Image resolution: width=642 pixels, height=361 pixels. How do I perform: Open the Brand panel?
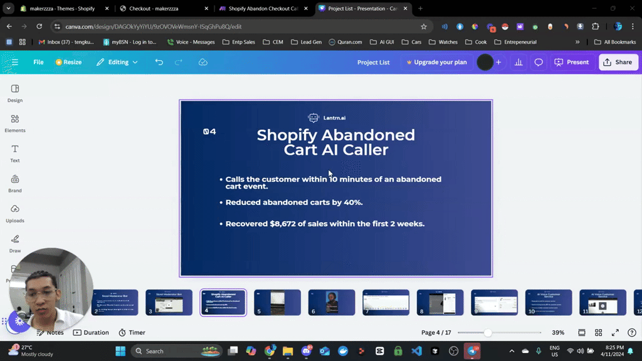click(x=14, y=182)
